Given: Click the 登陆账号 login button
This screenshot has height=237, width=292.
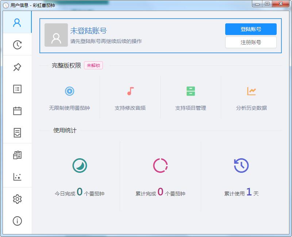Looking at the screenshot, I should [251, 29].
